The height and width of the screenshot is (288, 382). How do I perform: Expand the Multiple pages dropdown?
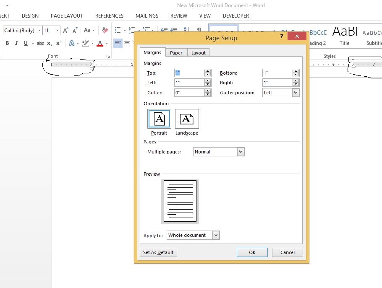coord(241,152)
